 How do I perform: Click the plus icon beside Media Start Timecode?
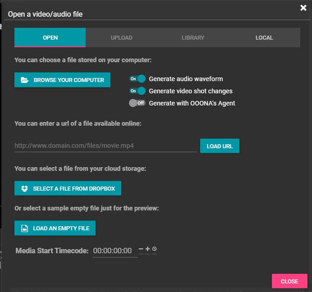[148, 249]
